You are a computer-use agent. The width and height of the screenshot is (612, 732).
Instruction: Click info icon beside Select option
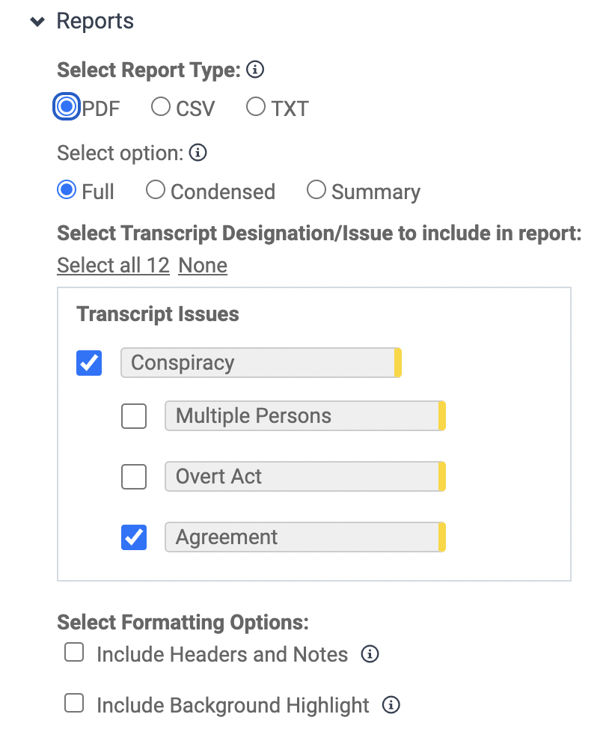tap(198, 153)
